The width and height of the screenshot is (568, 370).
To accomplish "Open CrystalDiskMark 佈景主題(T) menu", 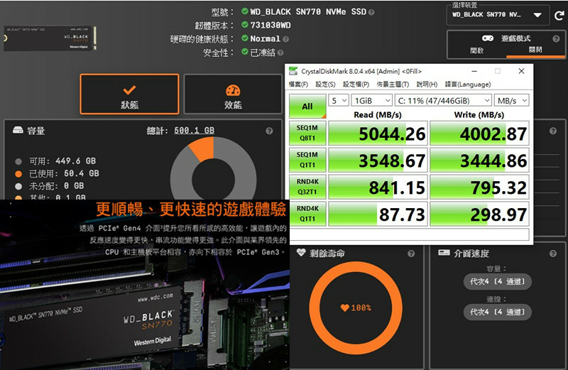I will [393, 84].
